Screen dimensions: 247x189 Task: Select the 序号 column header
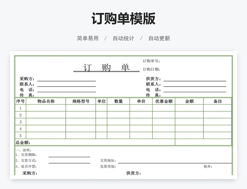tap(20, 101)
